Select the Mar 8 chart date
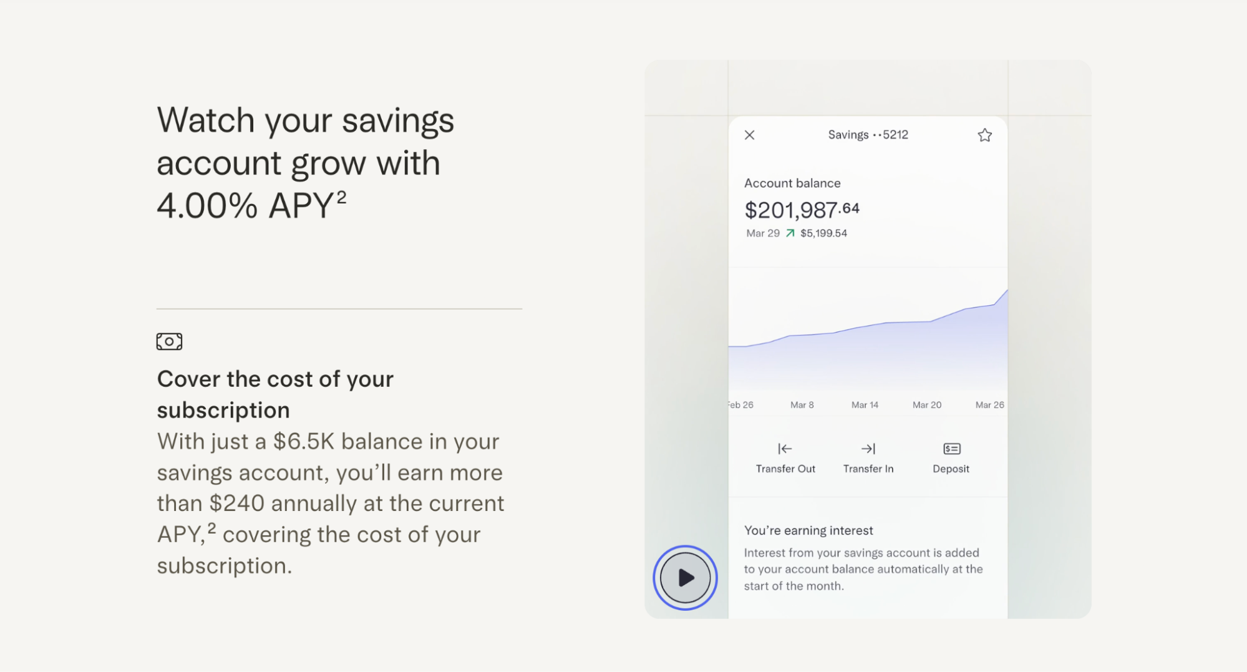Screen dimensions: 1247x672 [x=802, y=405]
